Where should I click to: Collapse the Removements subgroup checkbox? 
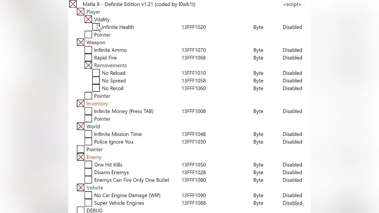pos(88,65)
